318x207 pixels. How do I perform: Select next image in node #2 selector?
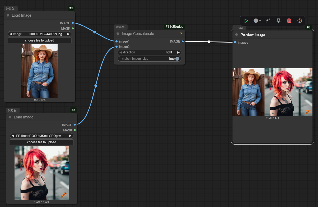68,34
